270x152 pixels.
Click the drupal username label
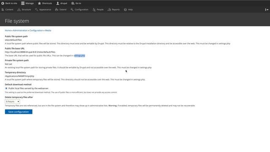[64, 3]
